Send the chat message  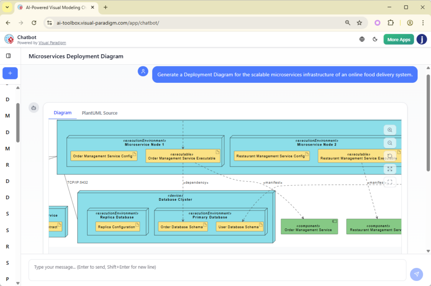pos(416,274)
